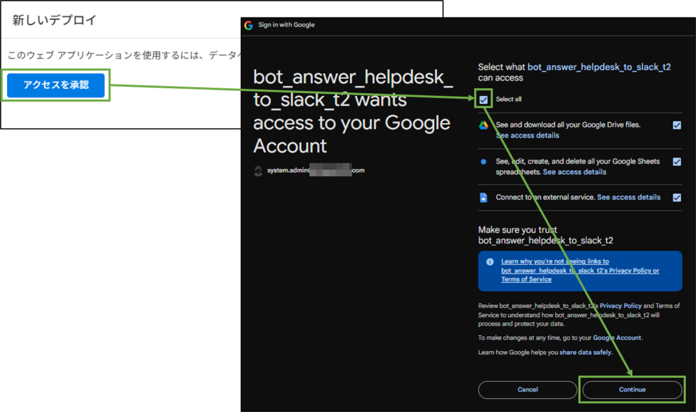The width and height of the screenshot is (696, 412).
Task: Open the share data safely link
Action: point(585,352)
